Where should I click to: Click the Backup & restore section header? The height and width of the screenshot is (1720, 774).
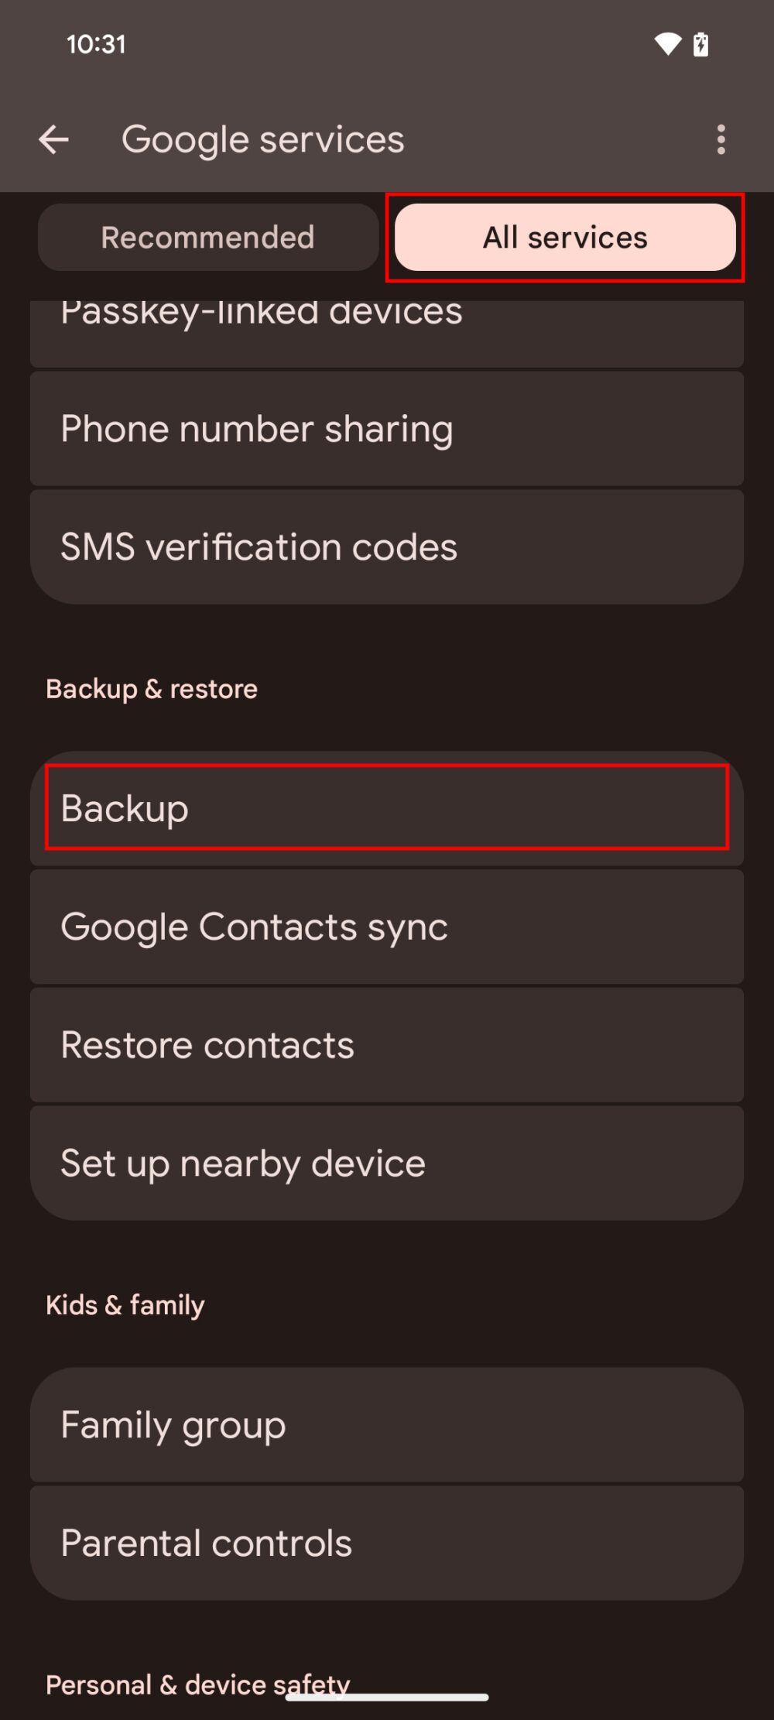click(x=152, y=688)
